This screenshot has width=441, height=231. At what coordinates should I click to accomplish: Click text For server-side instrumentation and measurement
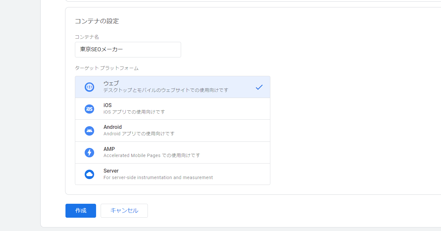pos(158,177)
